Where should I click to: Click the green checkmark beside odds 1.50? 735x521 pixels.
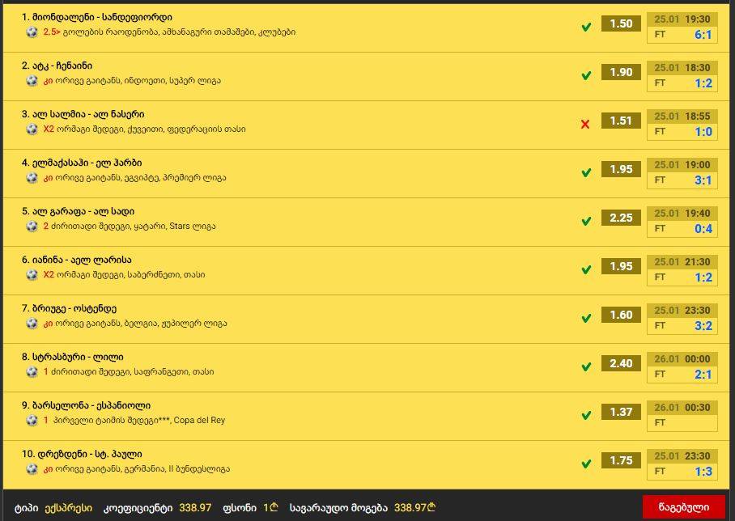(x=586, y=28)
